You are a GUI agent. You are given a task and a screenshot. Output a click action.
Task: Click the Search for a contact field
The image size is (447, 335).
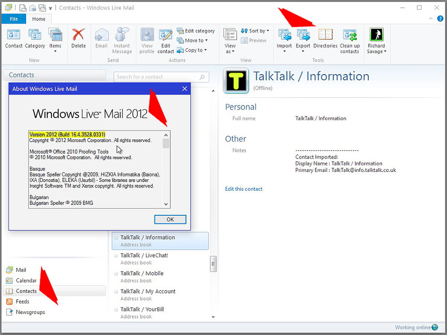[x=161, y=77]
